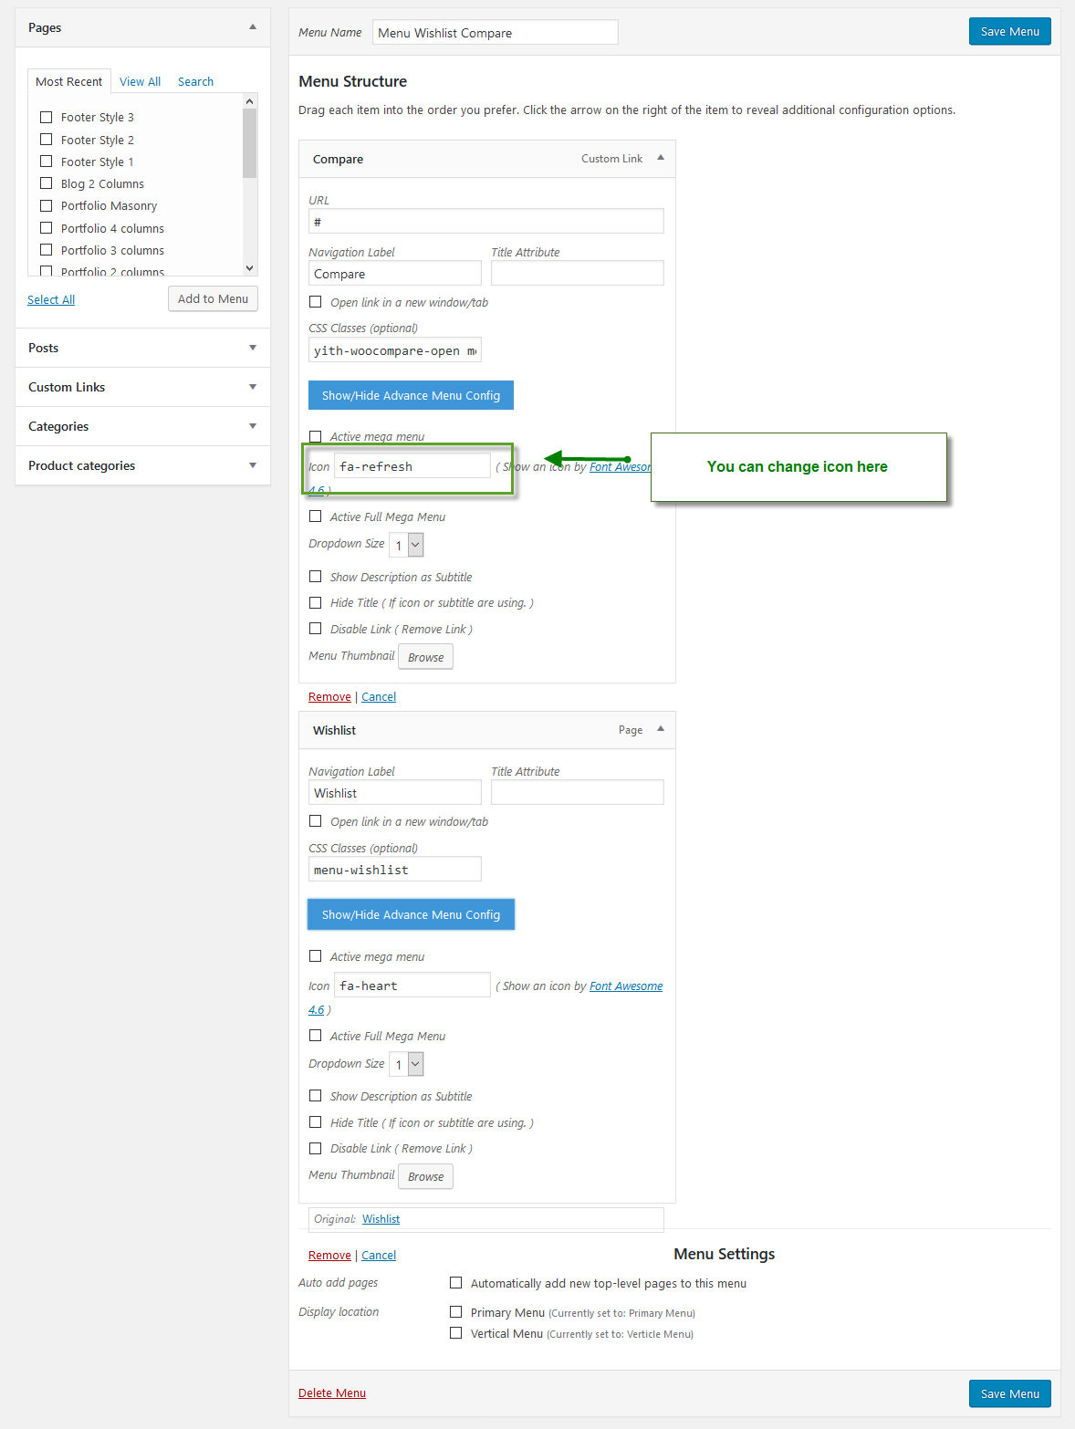Click pages list scrollbar down arrow
Image resolution: width=1075 pixels, height=1429 pixels.
tap(250, 268)
